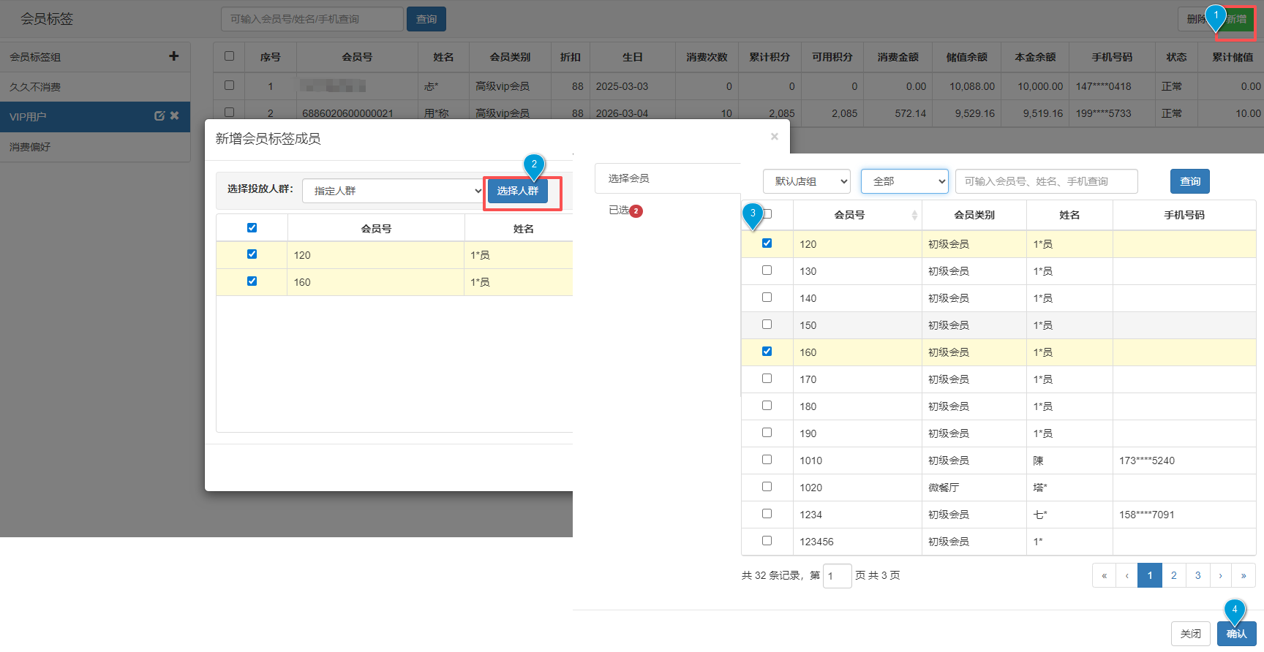Click the 选择人群 button
This screenshot has height=652, width=1264.
click(x=517, y=191)
